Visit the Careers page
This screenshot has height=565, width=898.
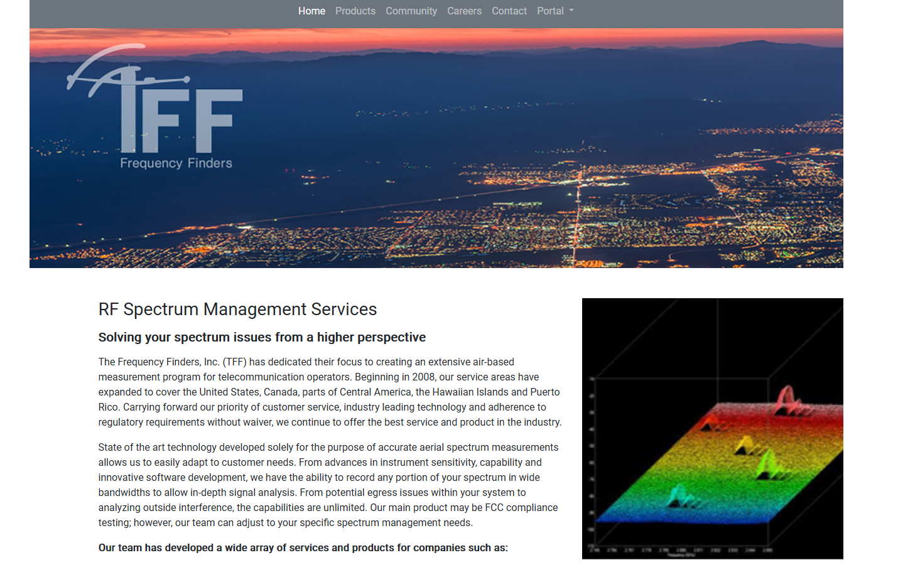click(464, 11)
